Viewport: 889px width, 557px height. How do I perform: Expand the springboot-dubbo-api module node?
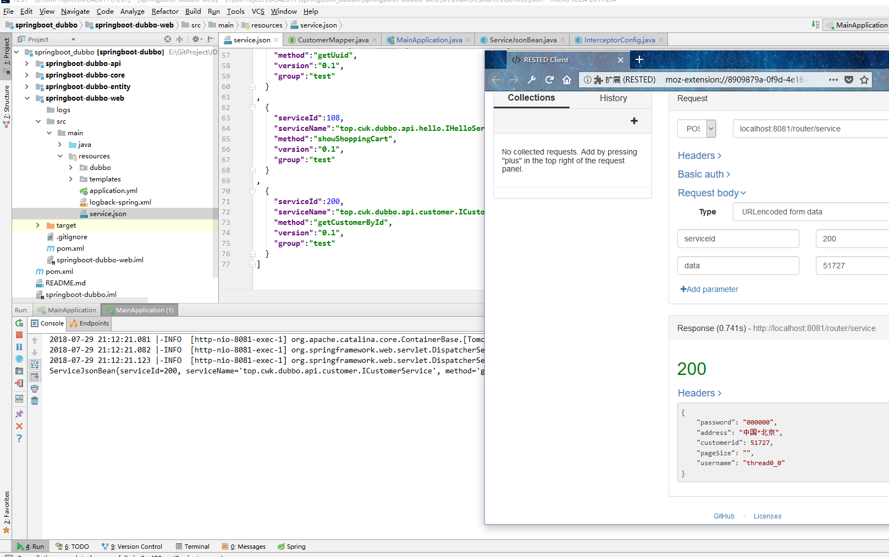(x=27, y=64)
